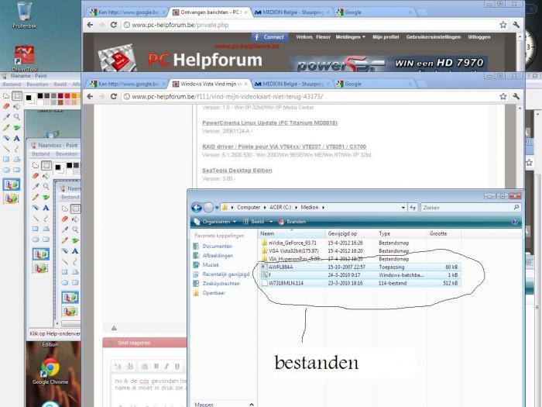
Task: Pick Eraser tool in first Naamloos Paint window
Action: [x=36, y=176]
